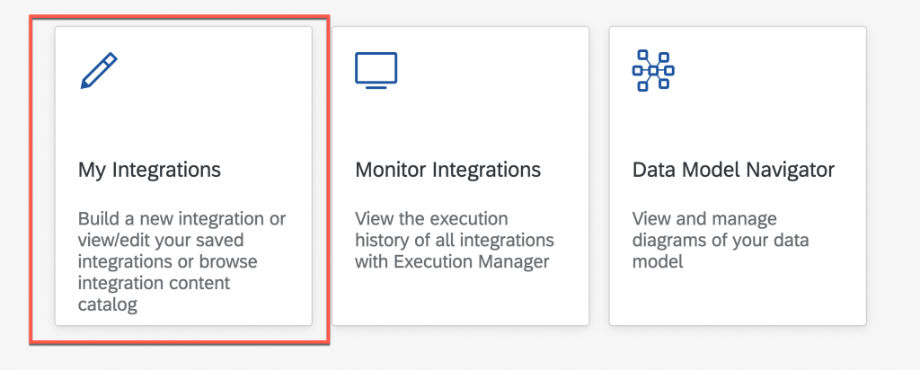
Task: Open the Data Model Navigator title
Action: click(733, 170)
